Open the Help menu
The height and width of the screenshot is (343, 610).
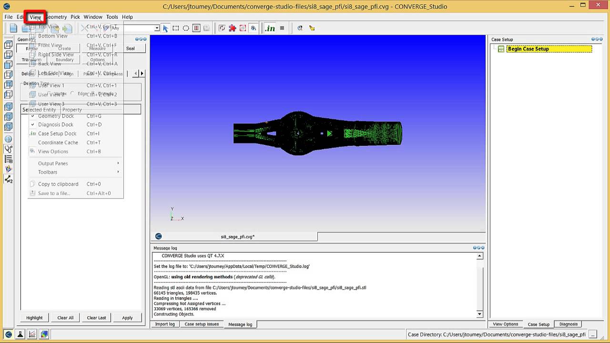[127, 17]
